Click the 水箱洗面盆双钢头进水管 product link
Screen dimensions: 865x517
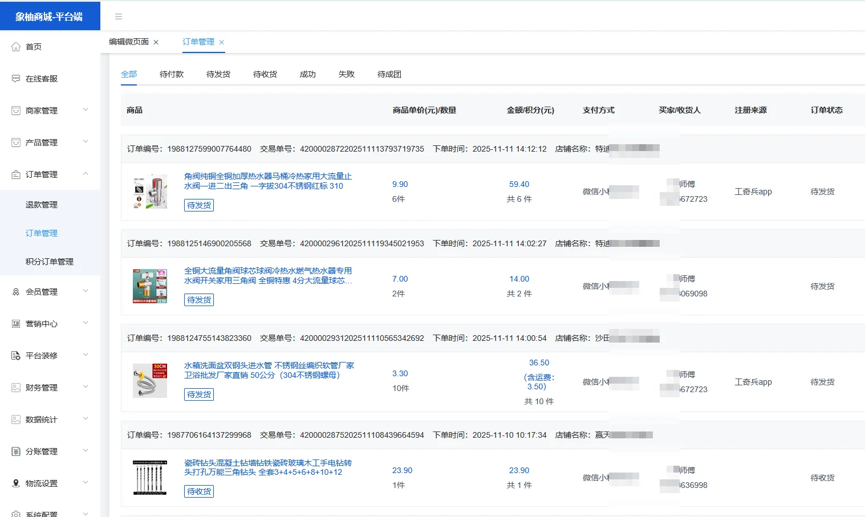[266, 371]
